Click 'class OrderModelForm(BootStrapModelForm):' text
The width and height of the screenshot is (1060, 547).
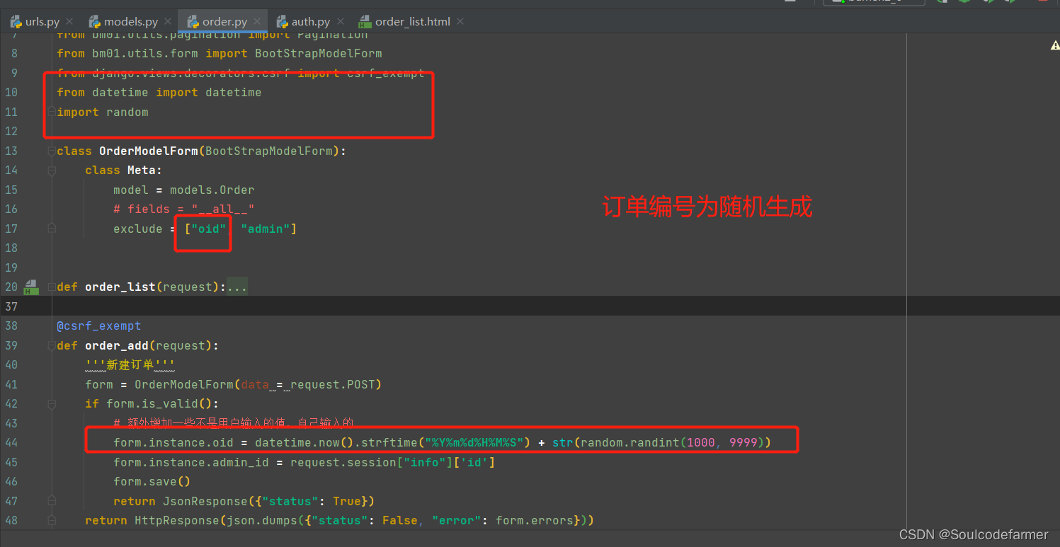(202, 151)
